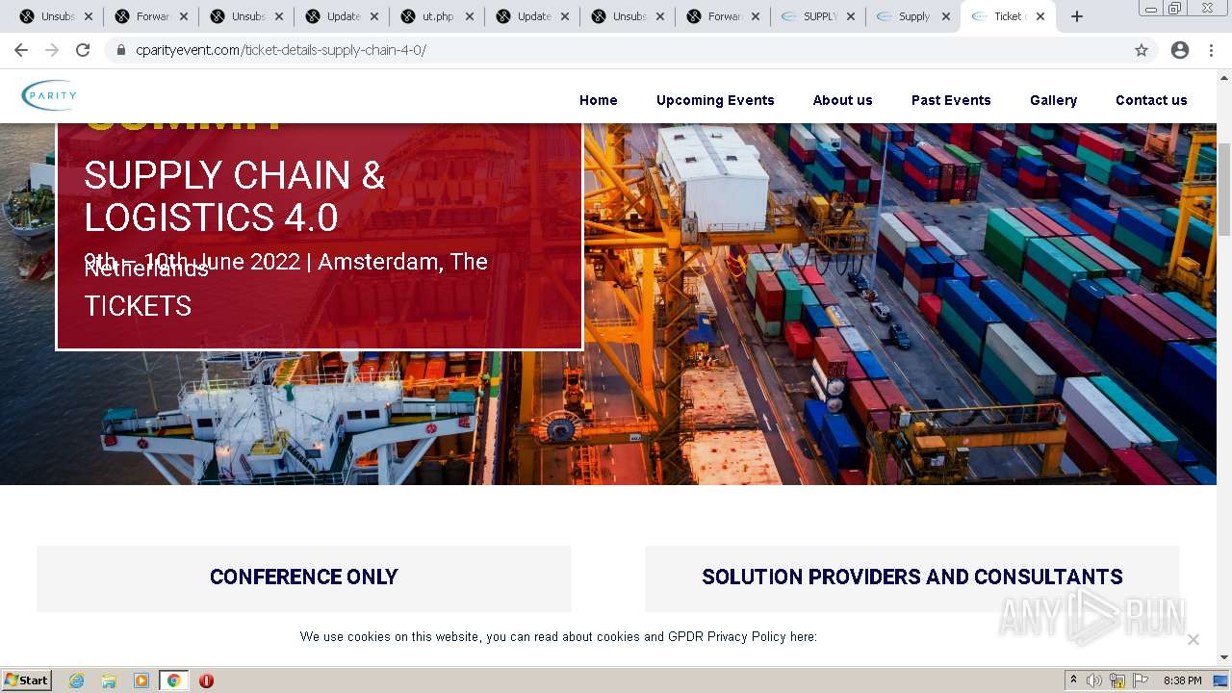
Task: Bookmark this page with the star icon
Action: tap(1142, 50)
